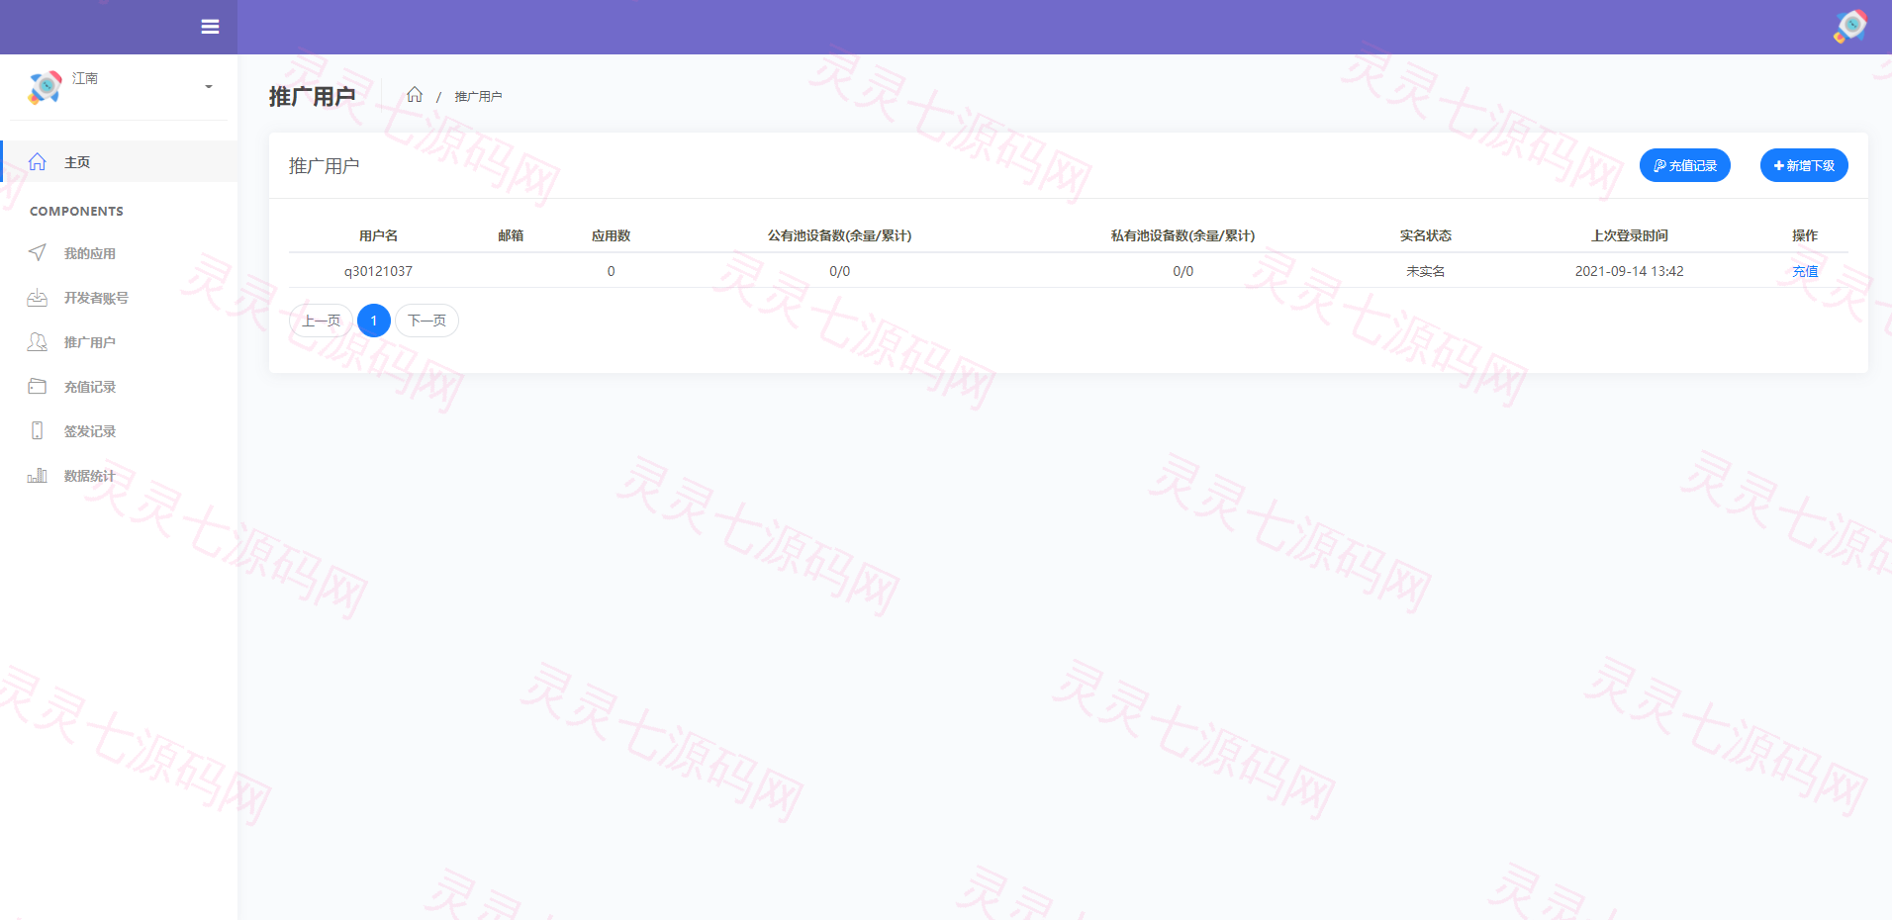Viewport: 1892px width, 920px height.
Task: Click breadcrumb text 推广用户
Action: click(478, 97)
